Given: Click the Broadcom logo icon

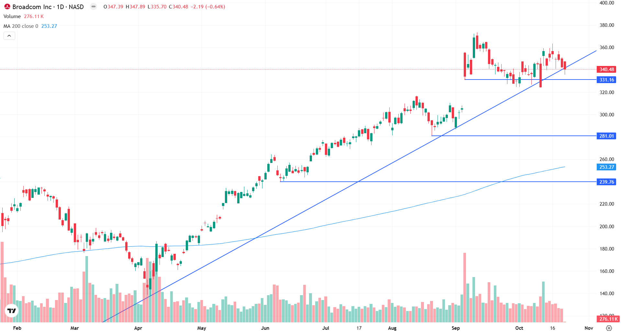Looking at the screenshot, I should coord(7,6).
